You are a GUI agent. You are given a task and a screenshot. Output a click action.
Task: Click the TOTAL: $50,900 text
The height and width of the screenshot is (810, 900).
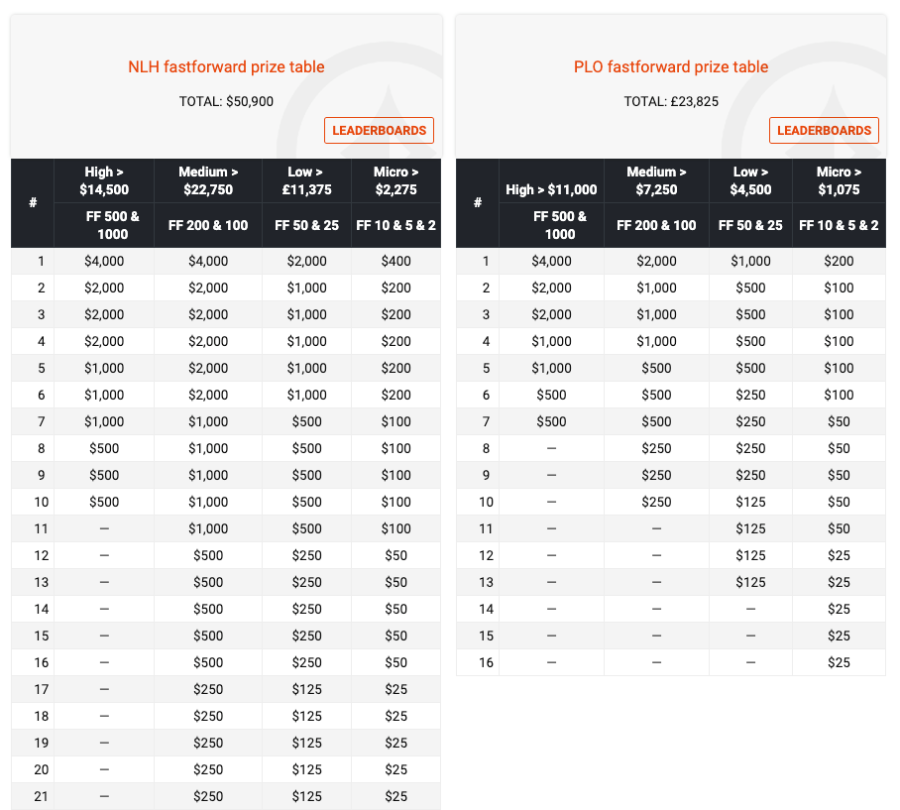click(226, 101)
